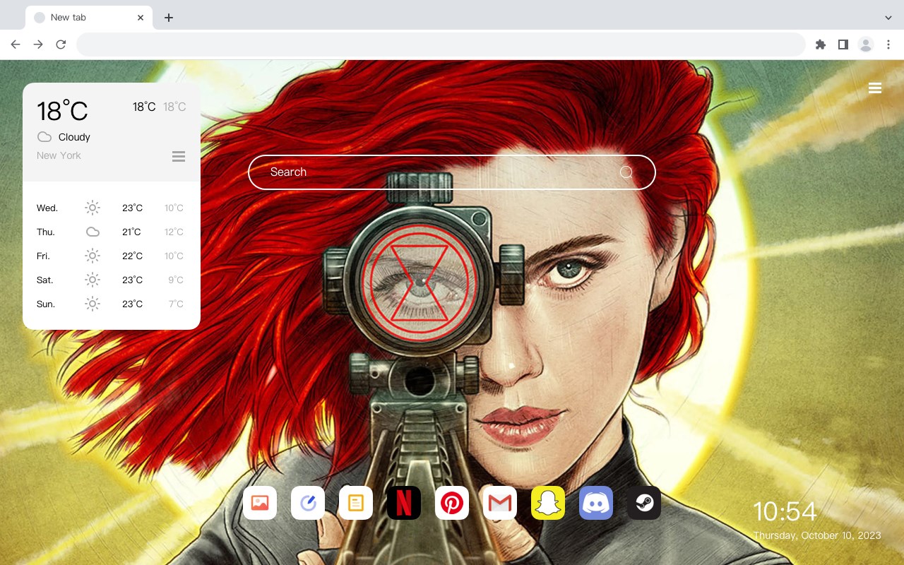The height and width of the screenshot is (565, 904).
Task: Click into the Search field
Action: 452,172
